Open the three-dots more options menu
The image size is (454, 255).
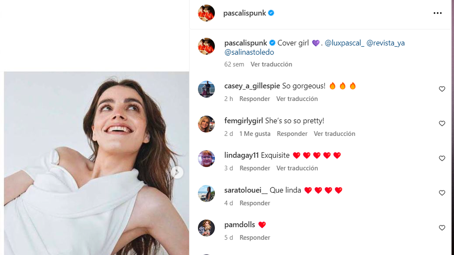click(437, 13)
